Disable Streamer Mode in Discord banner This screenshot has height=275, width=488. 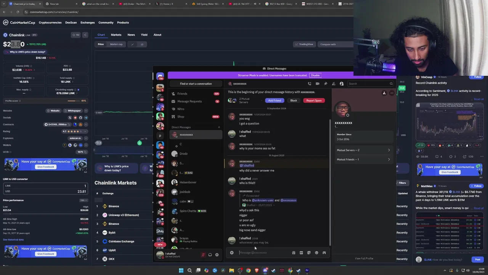(315, 75)
